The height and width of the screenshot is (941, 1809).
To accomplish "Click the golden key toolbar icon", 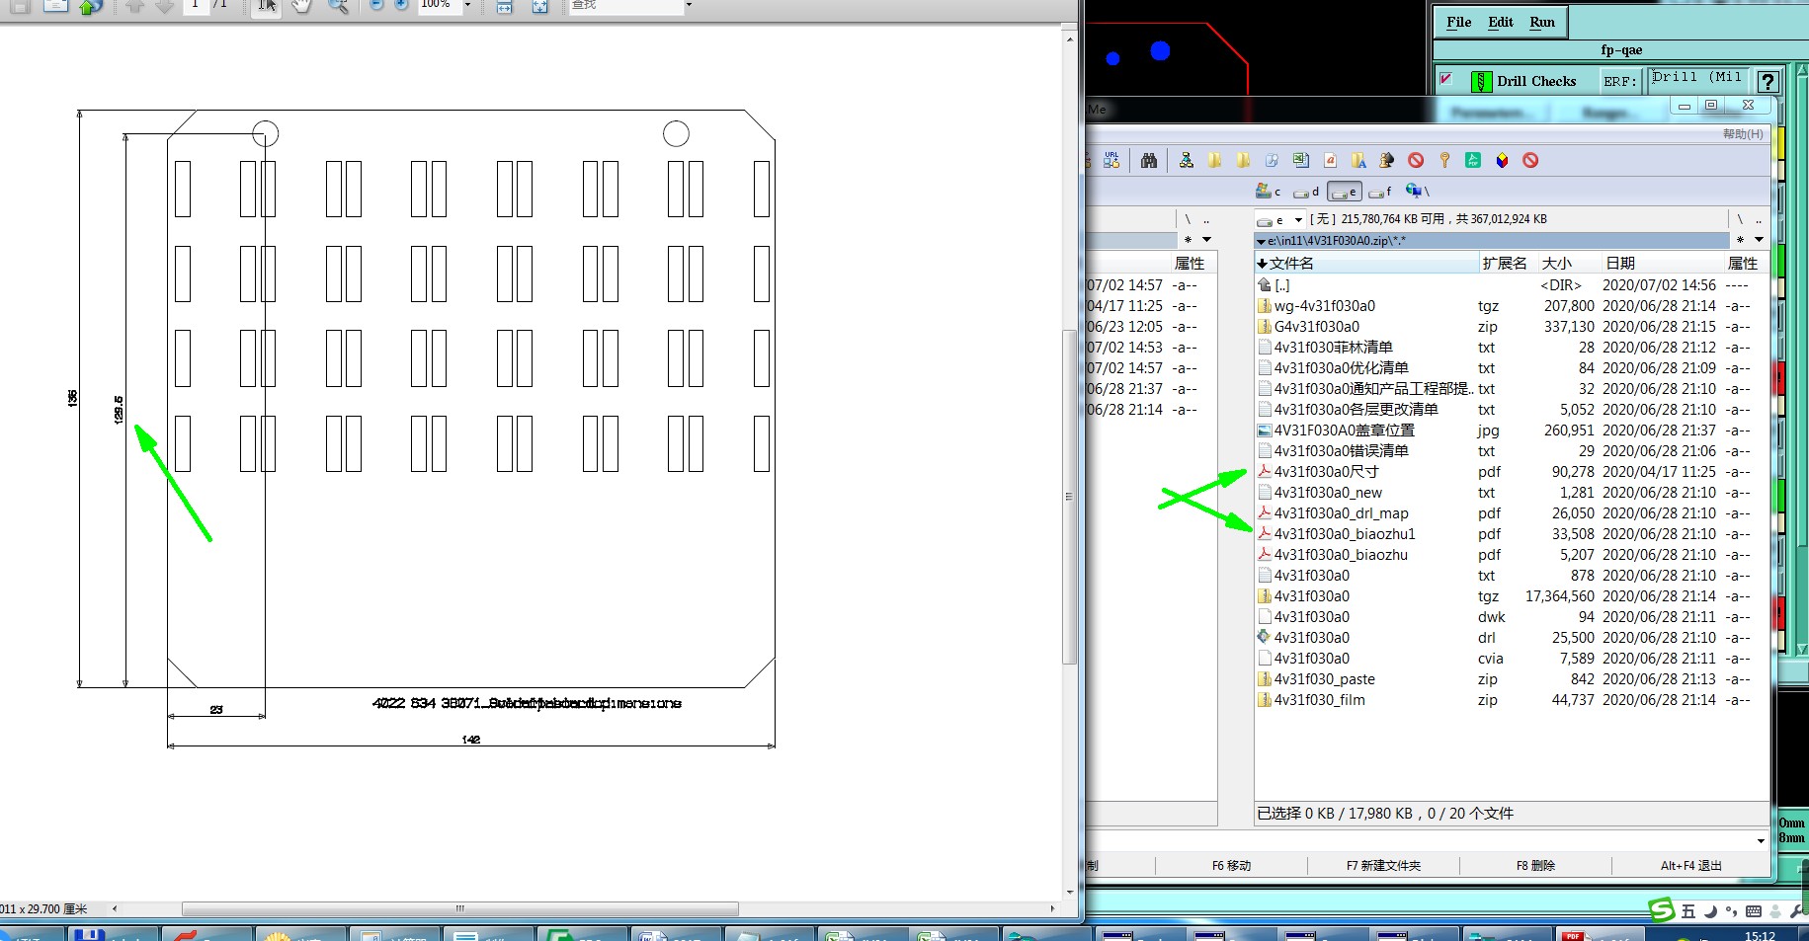I will pos(1444,160).
